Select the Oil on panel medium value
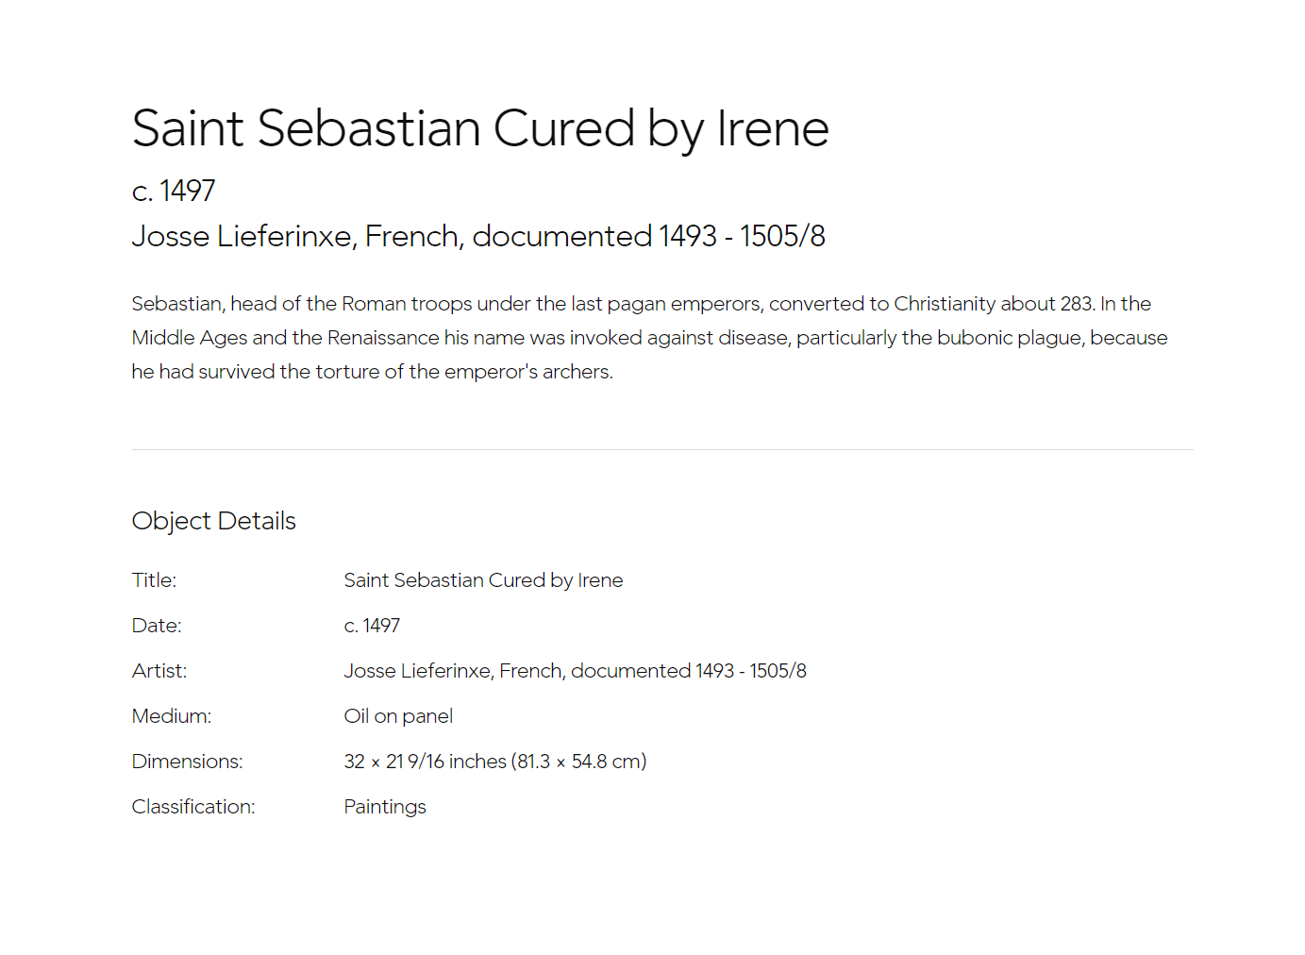 (x=398, y=716)
